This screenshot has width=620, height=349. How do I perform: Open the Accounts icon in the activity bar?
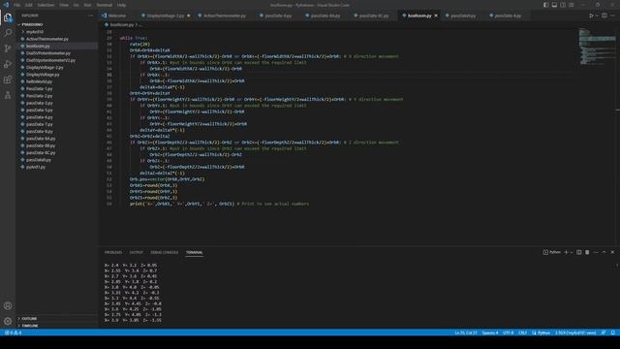click(x=8, y=306)
